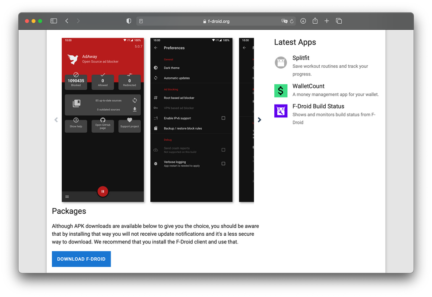Click the money management app description
Viewport: 432px width, 297px height.
coord(335,95)
